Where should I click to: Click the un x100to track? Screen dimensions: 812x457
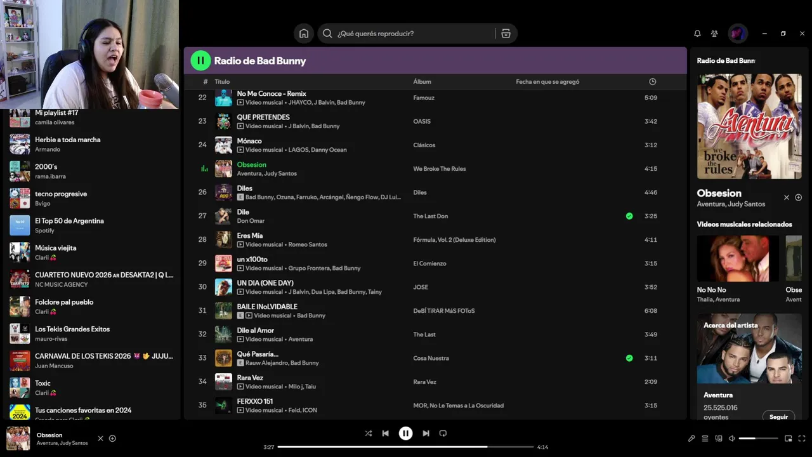click(252, 260)
